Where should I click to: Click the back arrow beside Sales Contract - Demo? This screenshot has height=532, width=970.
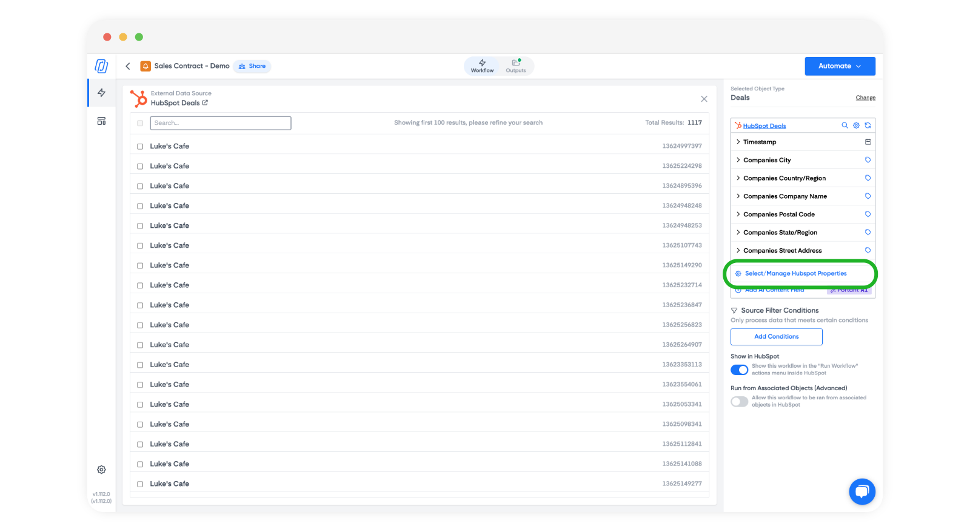click(128, 66)
